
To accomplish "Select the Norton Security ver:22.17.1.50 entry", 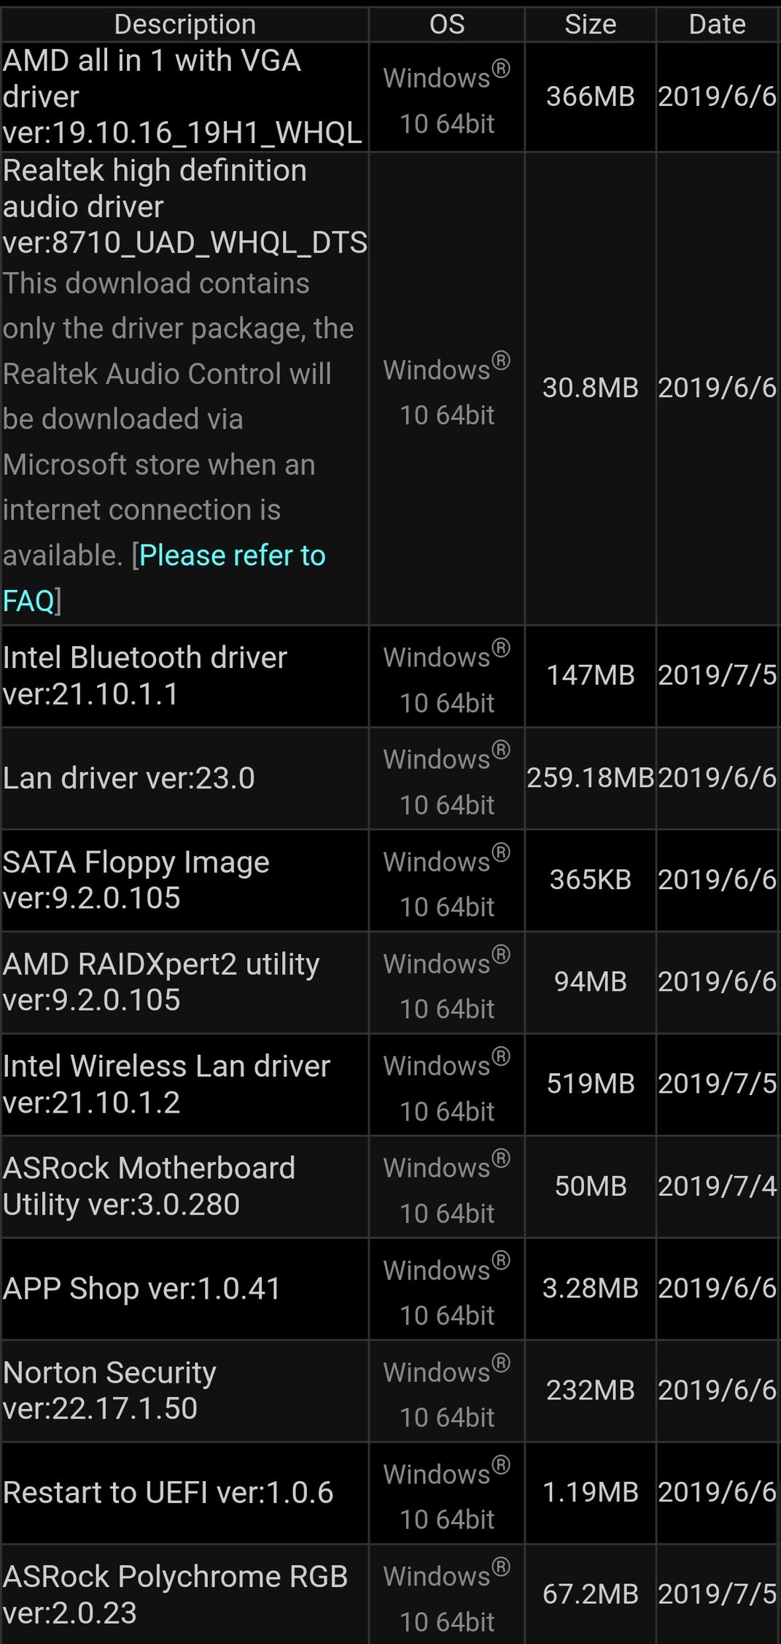I will (x=109, y=1390).
